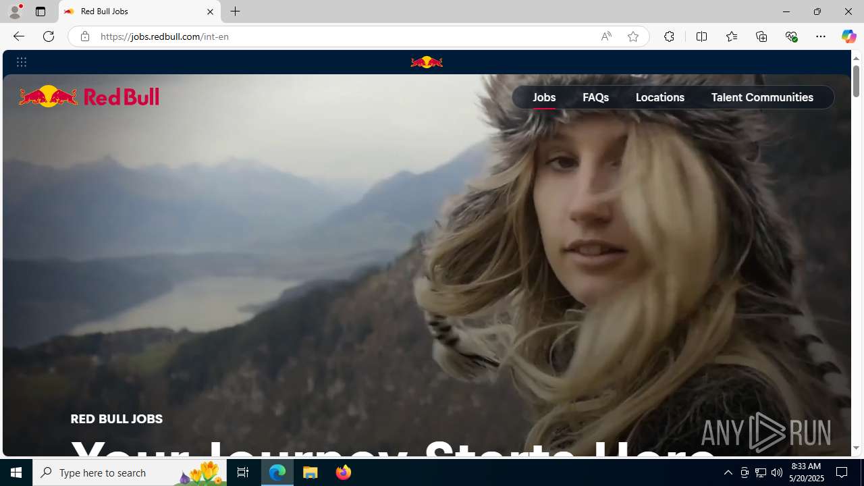Open Firefox from the taskbar
Viewport: 864px width, 486px height.
point(343,473)
